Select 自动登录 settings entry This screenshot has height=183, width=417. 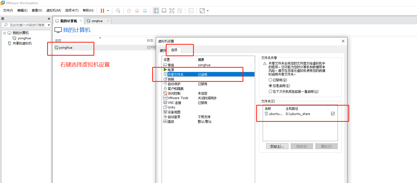coord(172,117)
